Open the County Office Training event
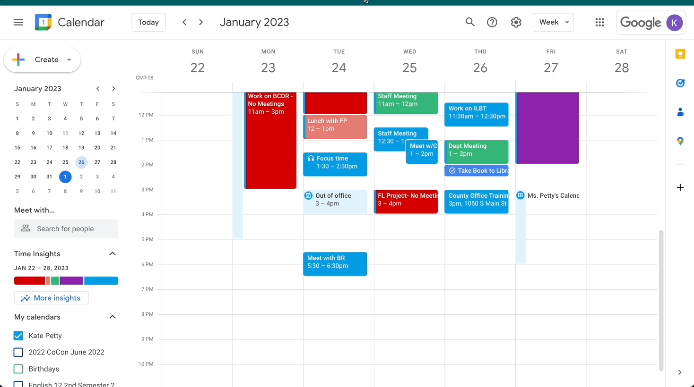Screen dimensions: 694x387 coord(477,202)
